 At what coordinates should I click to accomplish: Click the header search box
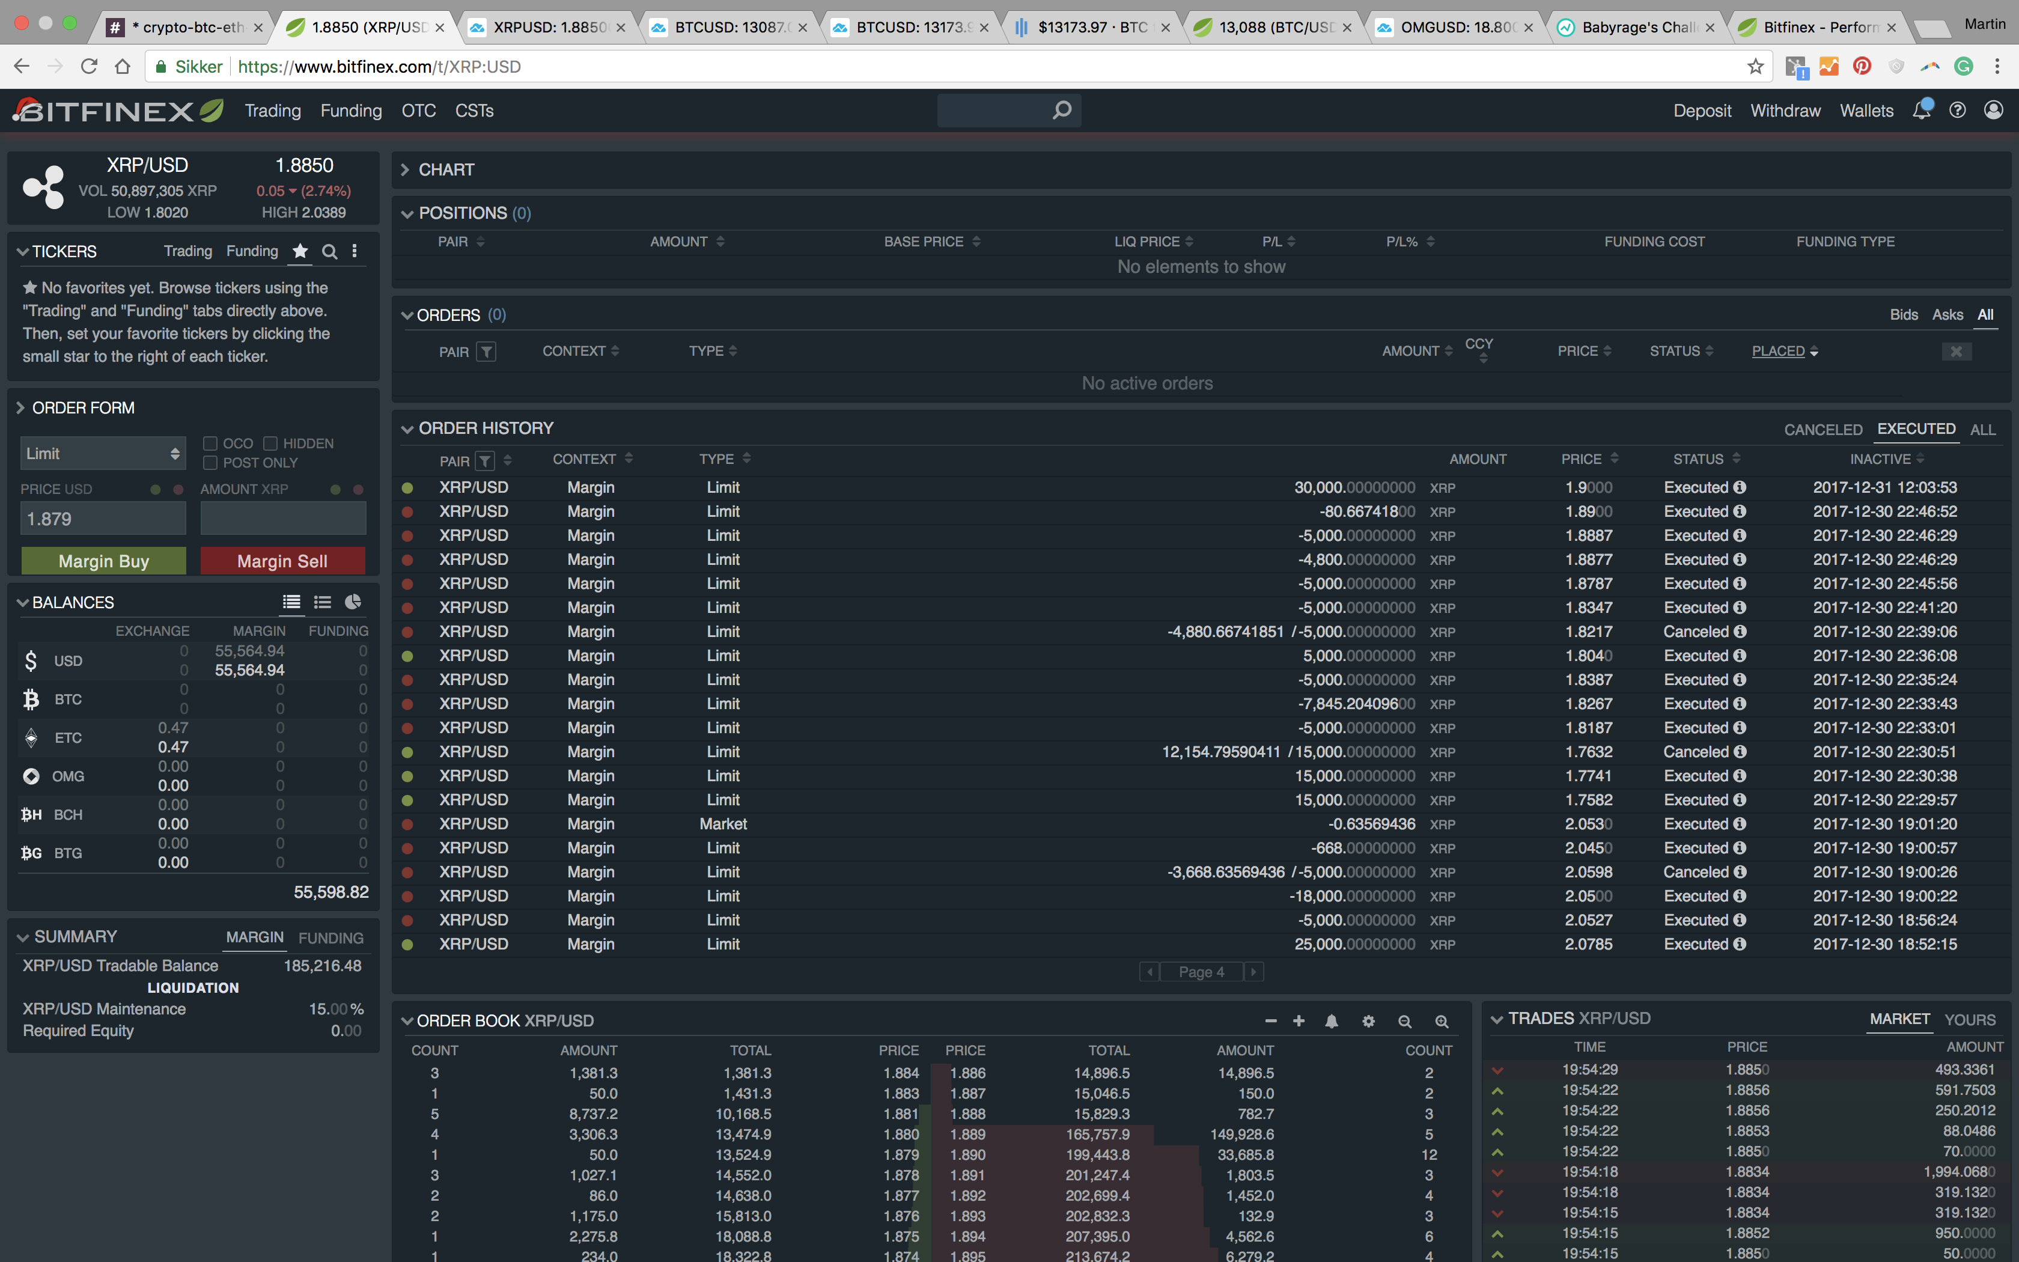[1009, 110]
